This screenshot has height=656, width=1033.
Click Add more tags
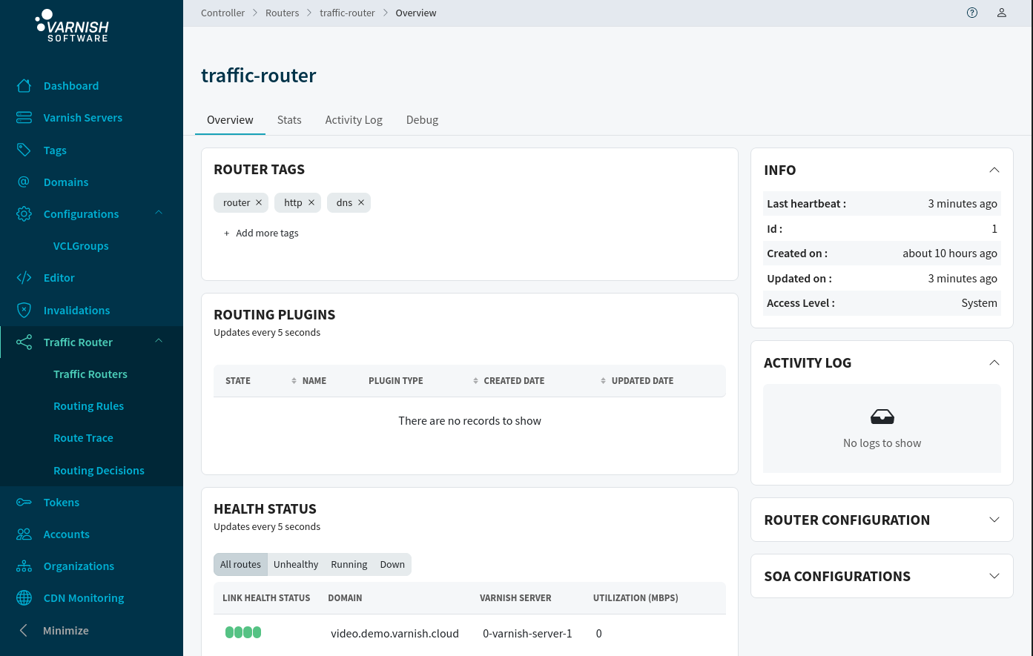click(x=261, y=233)
